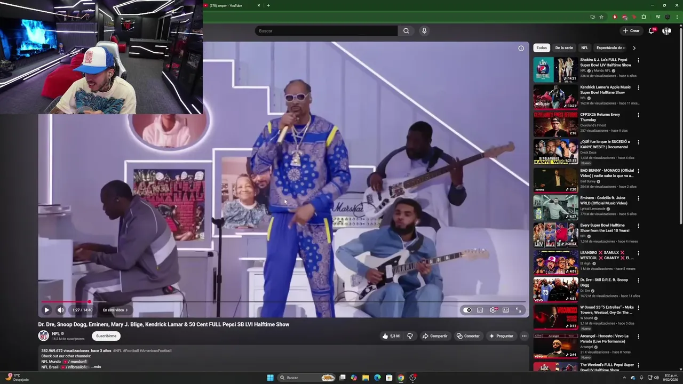
Task: Switch to theater mode view
Action: pos(505,310)
